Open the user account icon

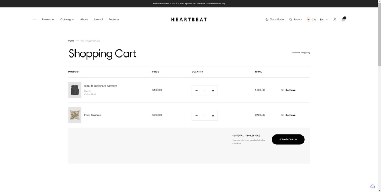click(x=334, y=19)
